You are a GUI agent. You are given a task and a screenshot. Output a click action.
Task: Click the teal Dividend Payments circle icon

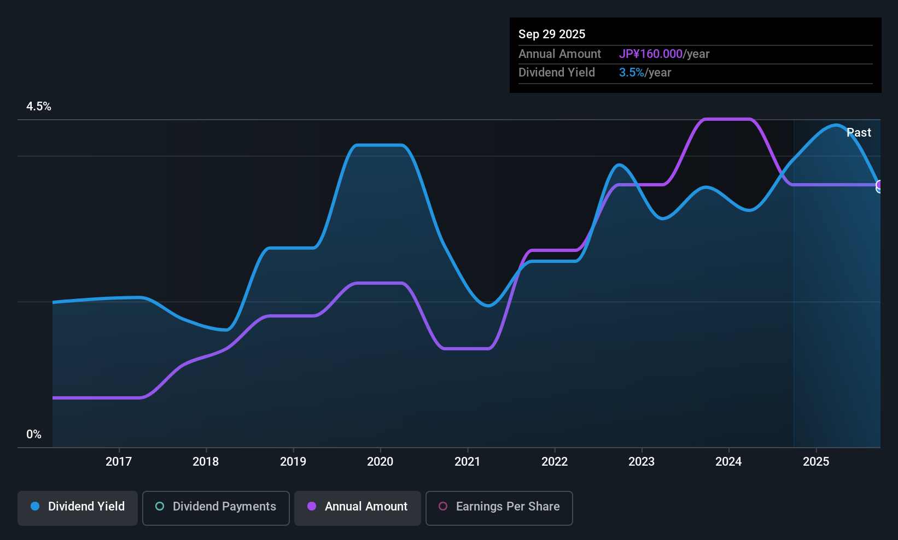159,507
